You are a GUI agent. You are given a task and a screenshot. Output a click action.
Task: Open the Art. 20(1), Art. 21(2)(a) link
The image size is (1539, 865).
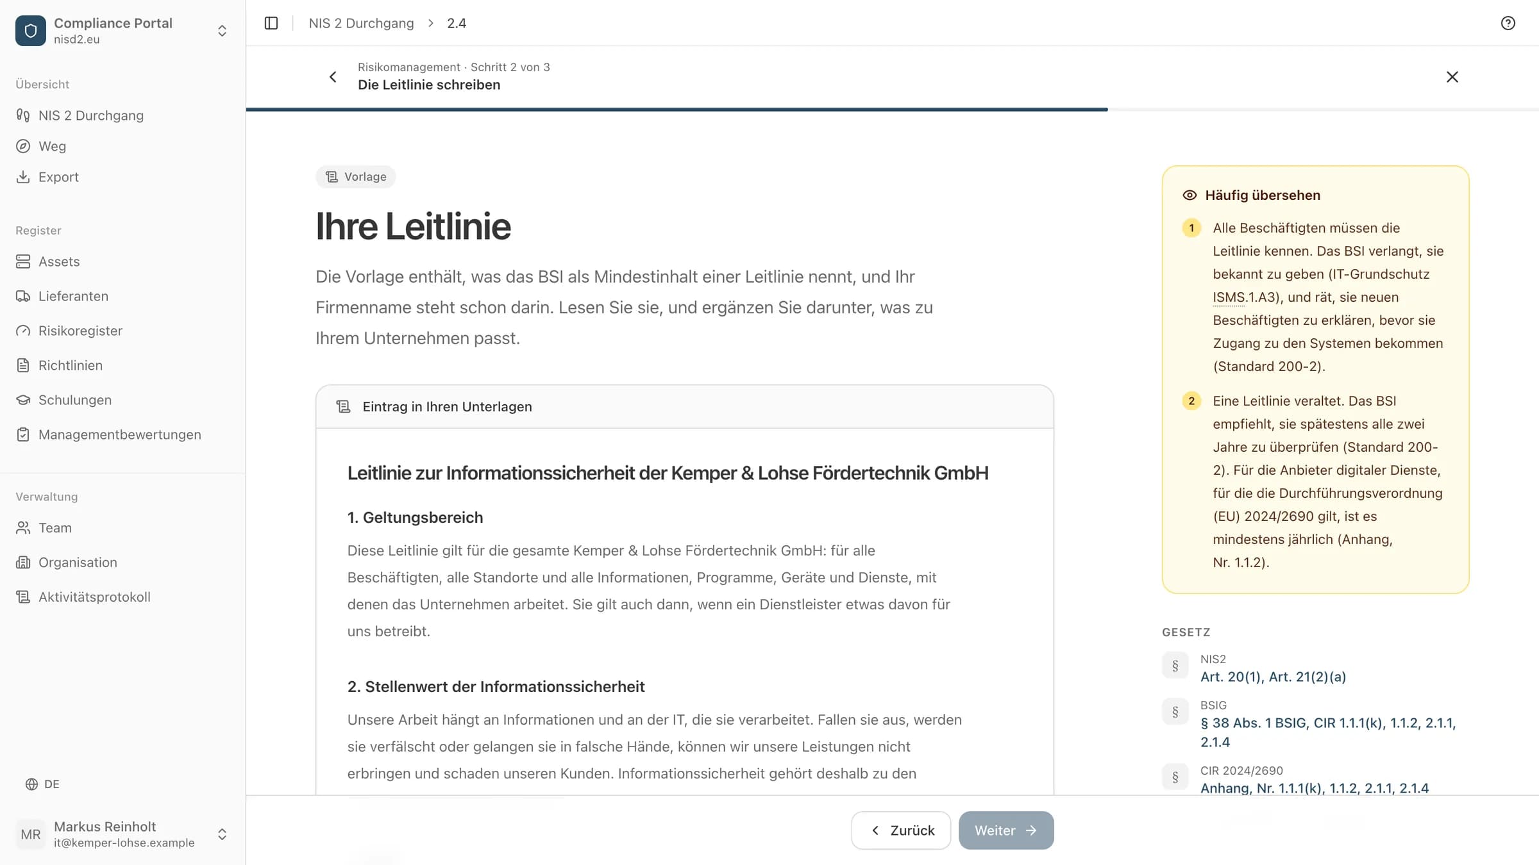1273,677
